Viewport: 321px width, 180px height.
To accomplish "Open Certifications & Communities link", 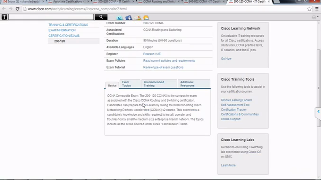I will click(x=240, y=114).
